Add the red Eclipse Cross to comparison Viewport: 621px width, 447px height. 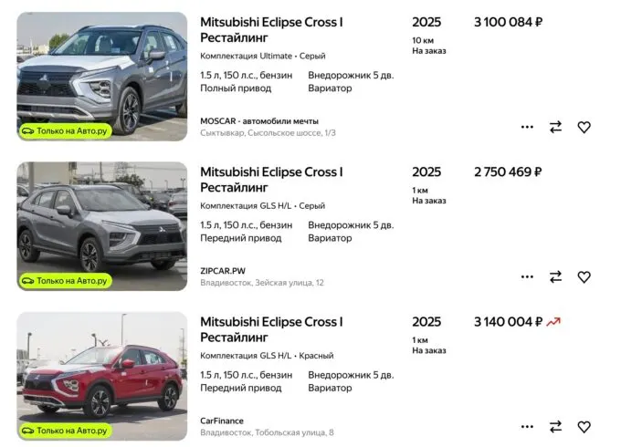click(x=555, y=426)
